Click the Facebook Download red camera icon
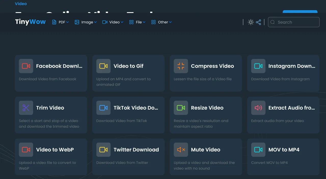The image size is (326, 179). [26, 66]
